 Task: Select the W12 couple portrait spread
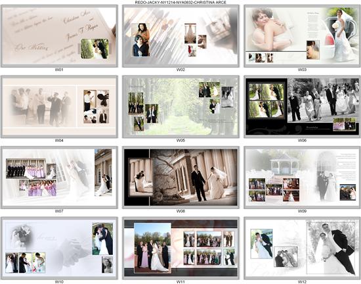pyautogui.click(x=303, y=248)
